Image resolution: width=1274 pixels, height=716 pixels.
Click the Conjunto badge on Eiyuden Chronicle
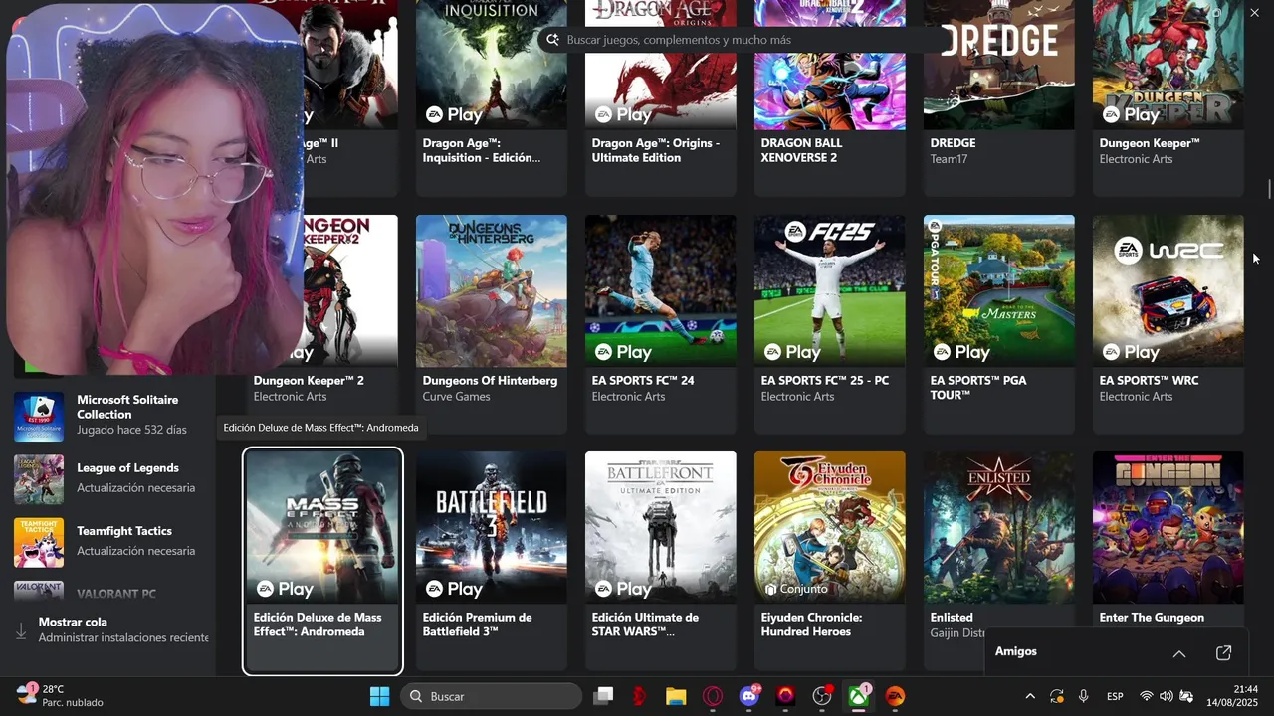tap(795, 589)
